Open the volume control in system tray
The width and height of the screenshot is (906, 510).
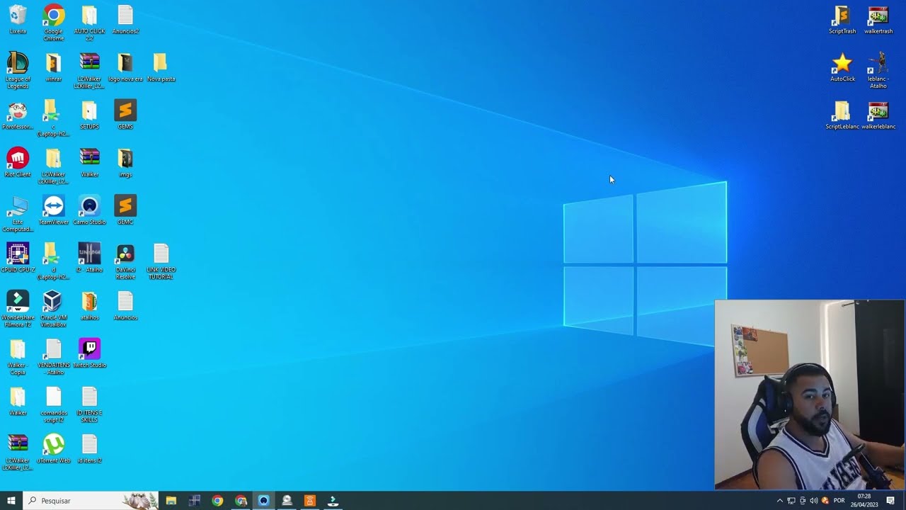coord(813,501)
